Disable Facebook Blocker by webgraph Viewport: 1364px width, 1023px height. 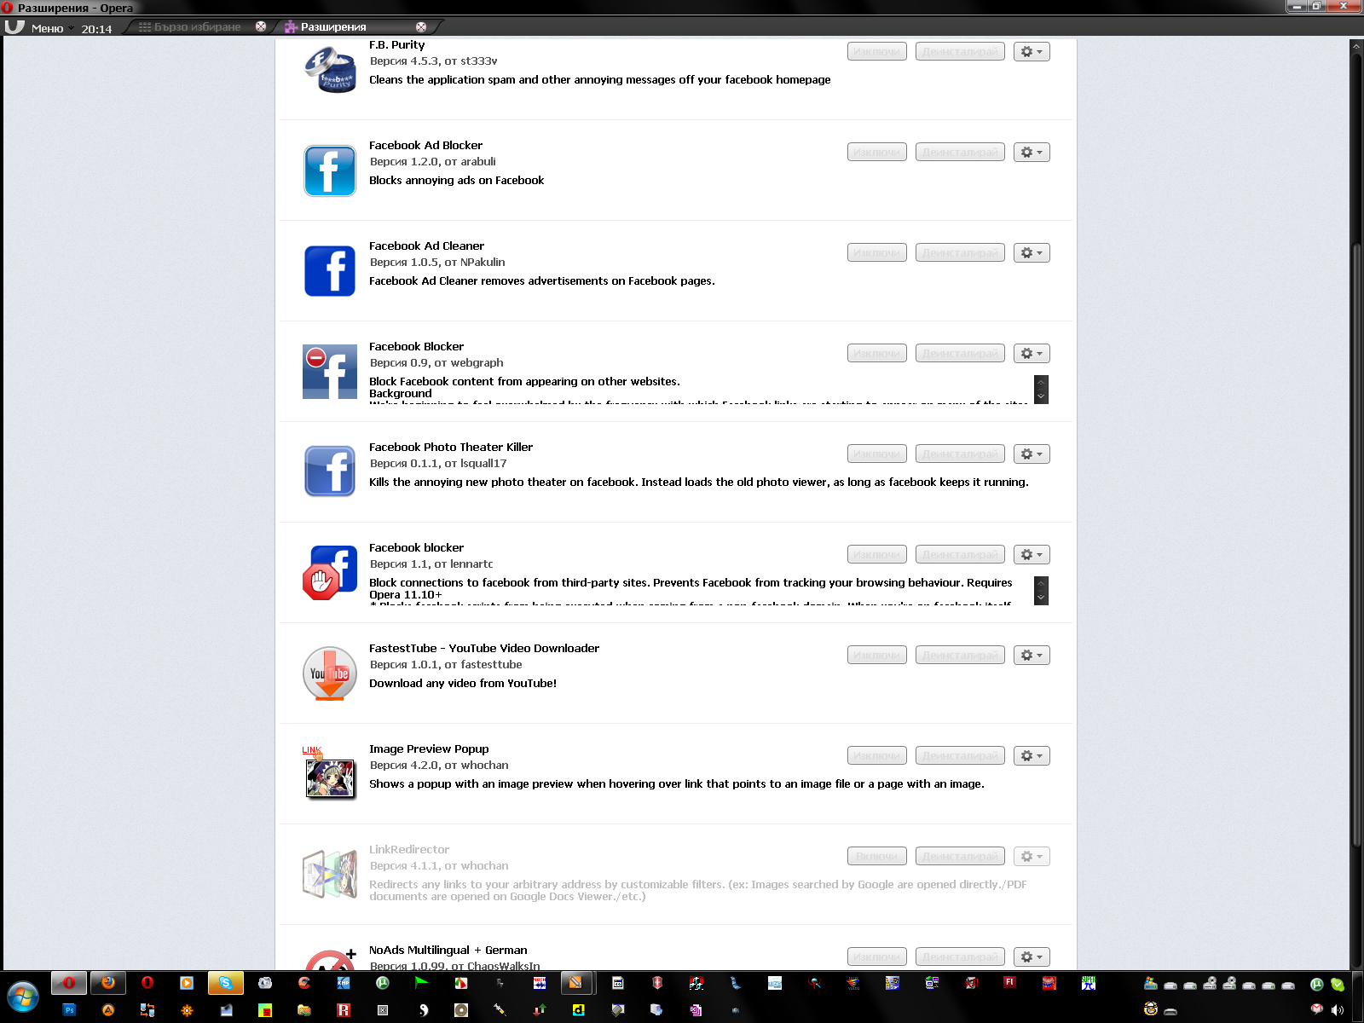(x=877, y=354)
